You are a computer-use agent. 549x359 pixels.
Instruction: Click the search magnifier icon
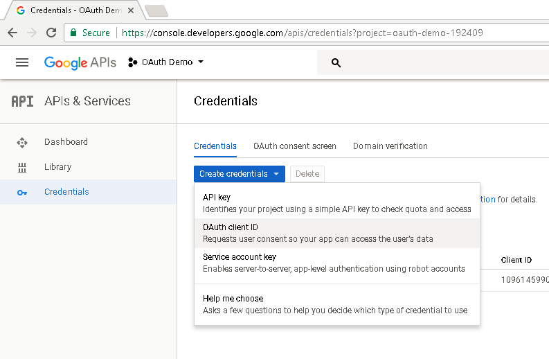point(336,63)
